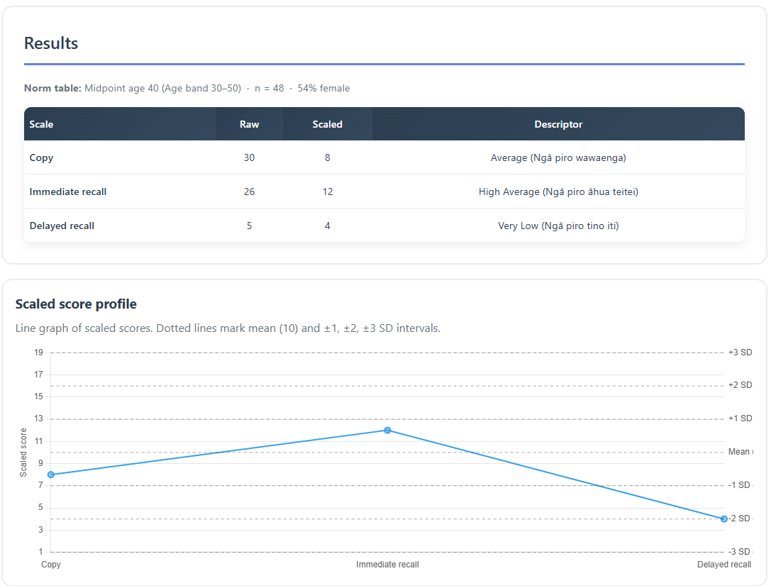Click the Scaled column header
The image size is (771, 588).
click(x=327, y=124)
